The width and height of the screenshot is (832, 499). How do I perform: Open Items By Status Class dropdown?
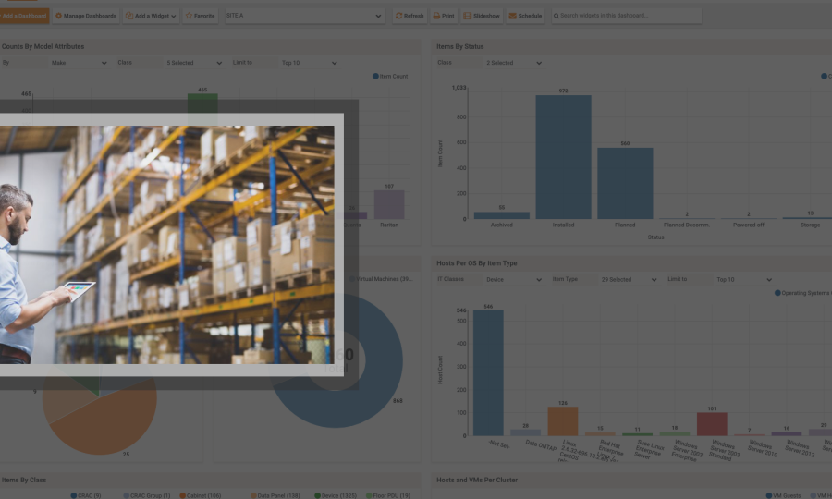point(514,63)
